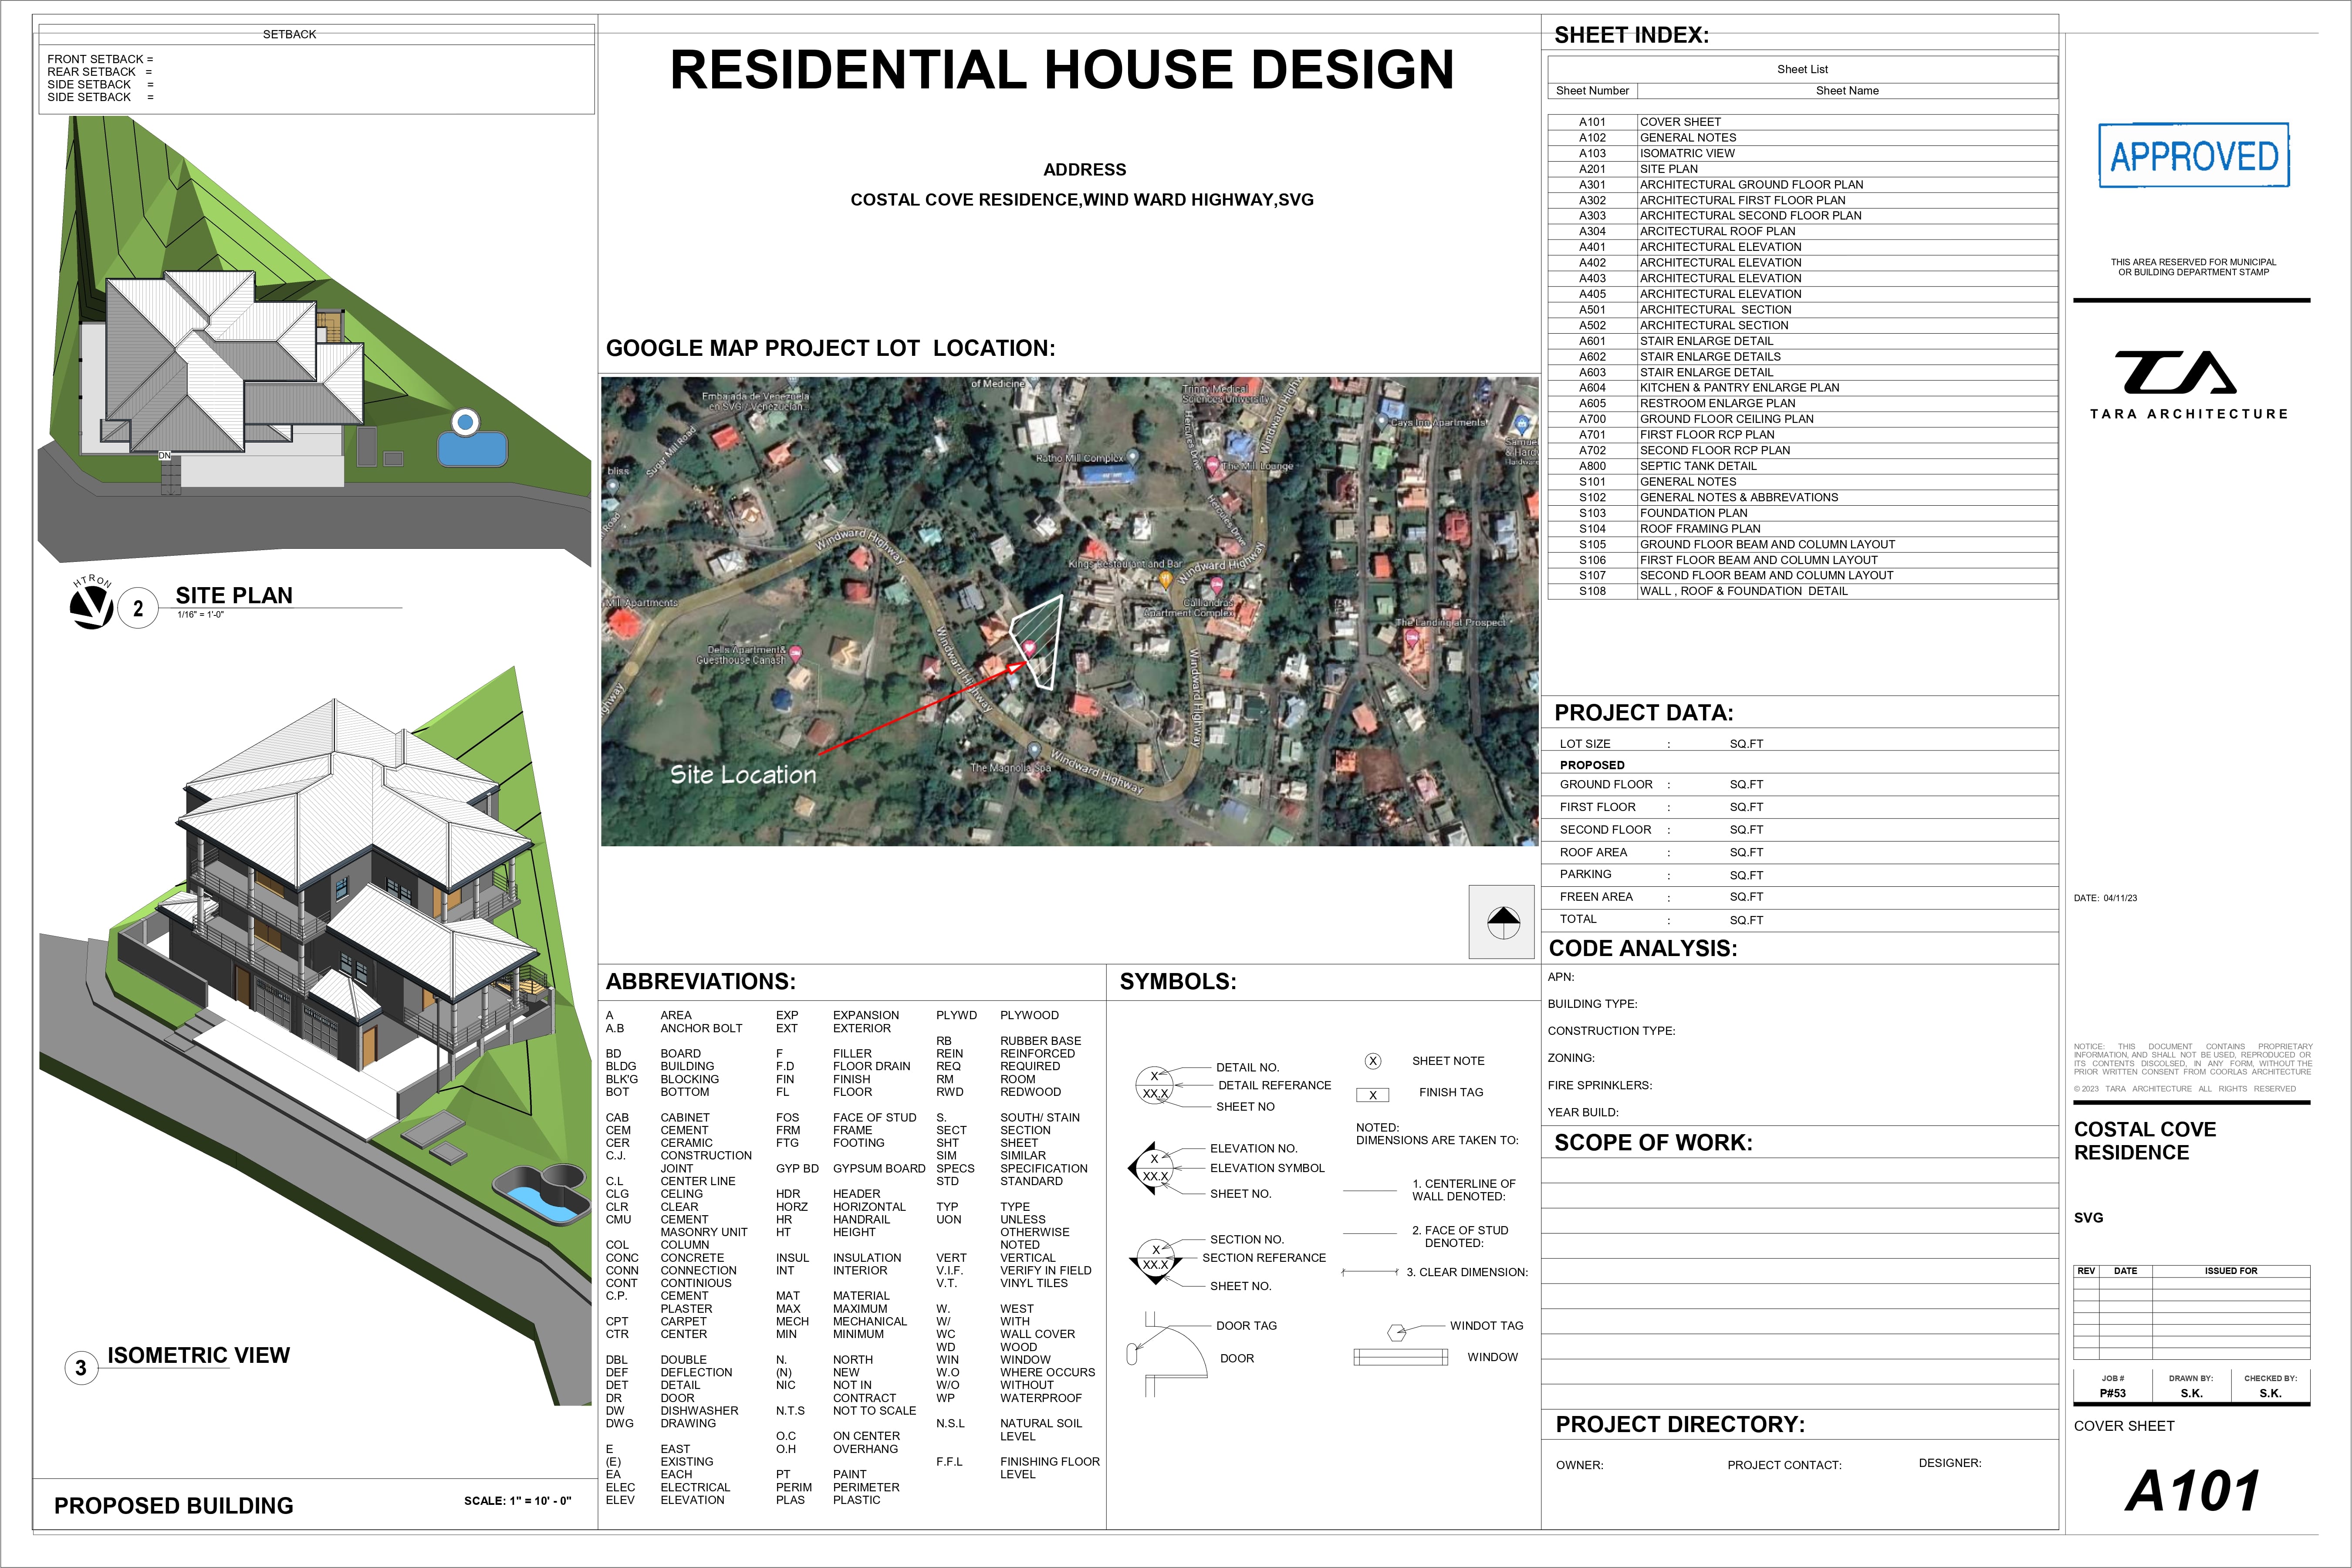The image size is (2352, 1568).
Task: Click the 'DISHWASHER' abbreviation entry
Action: tap(699, 1411)
